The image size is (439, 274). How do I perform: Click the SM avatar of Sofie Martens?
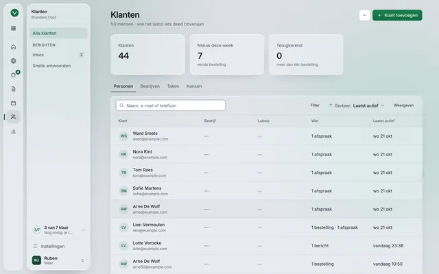pos(123,191)
